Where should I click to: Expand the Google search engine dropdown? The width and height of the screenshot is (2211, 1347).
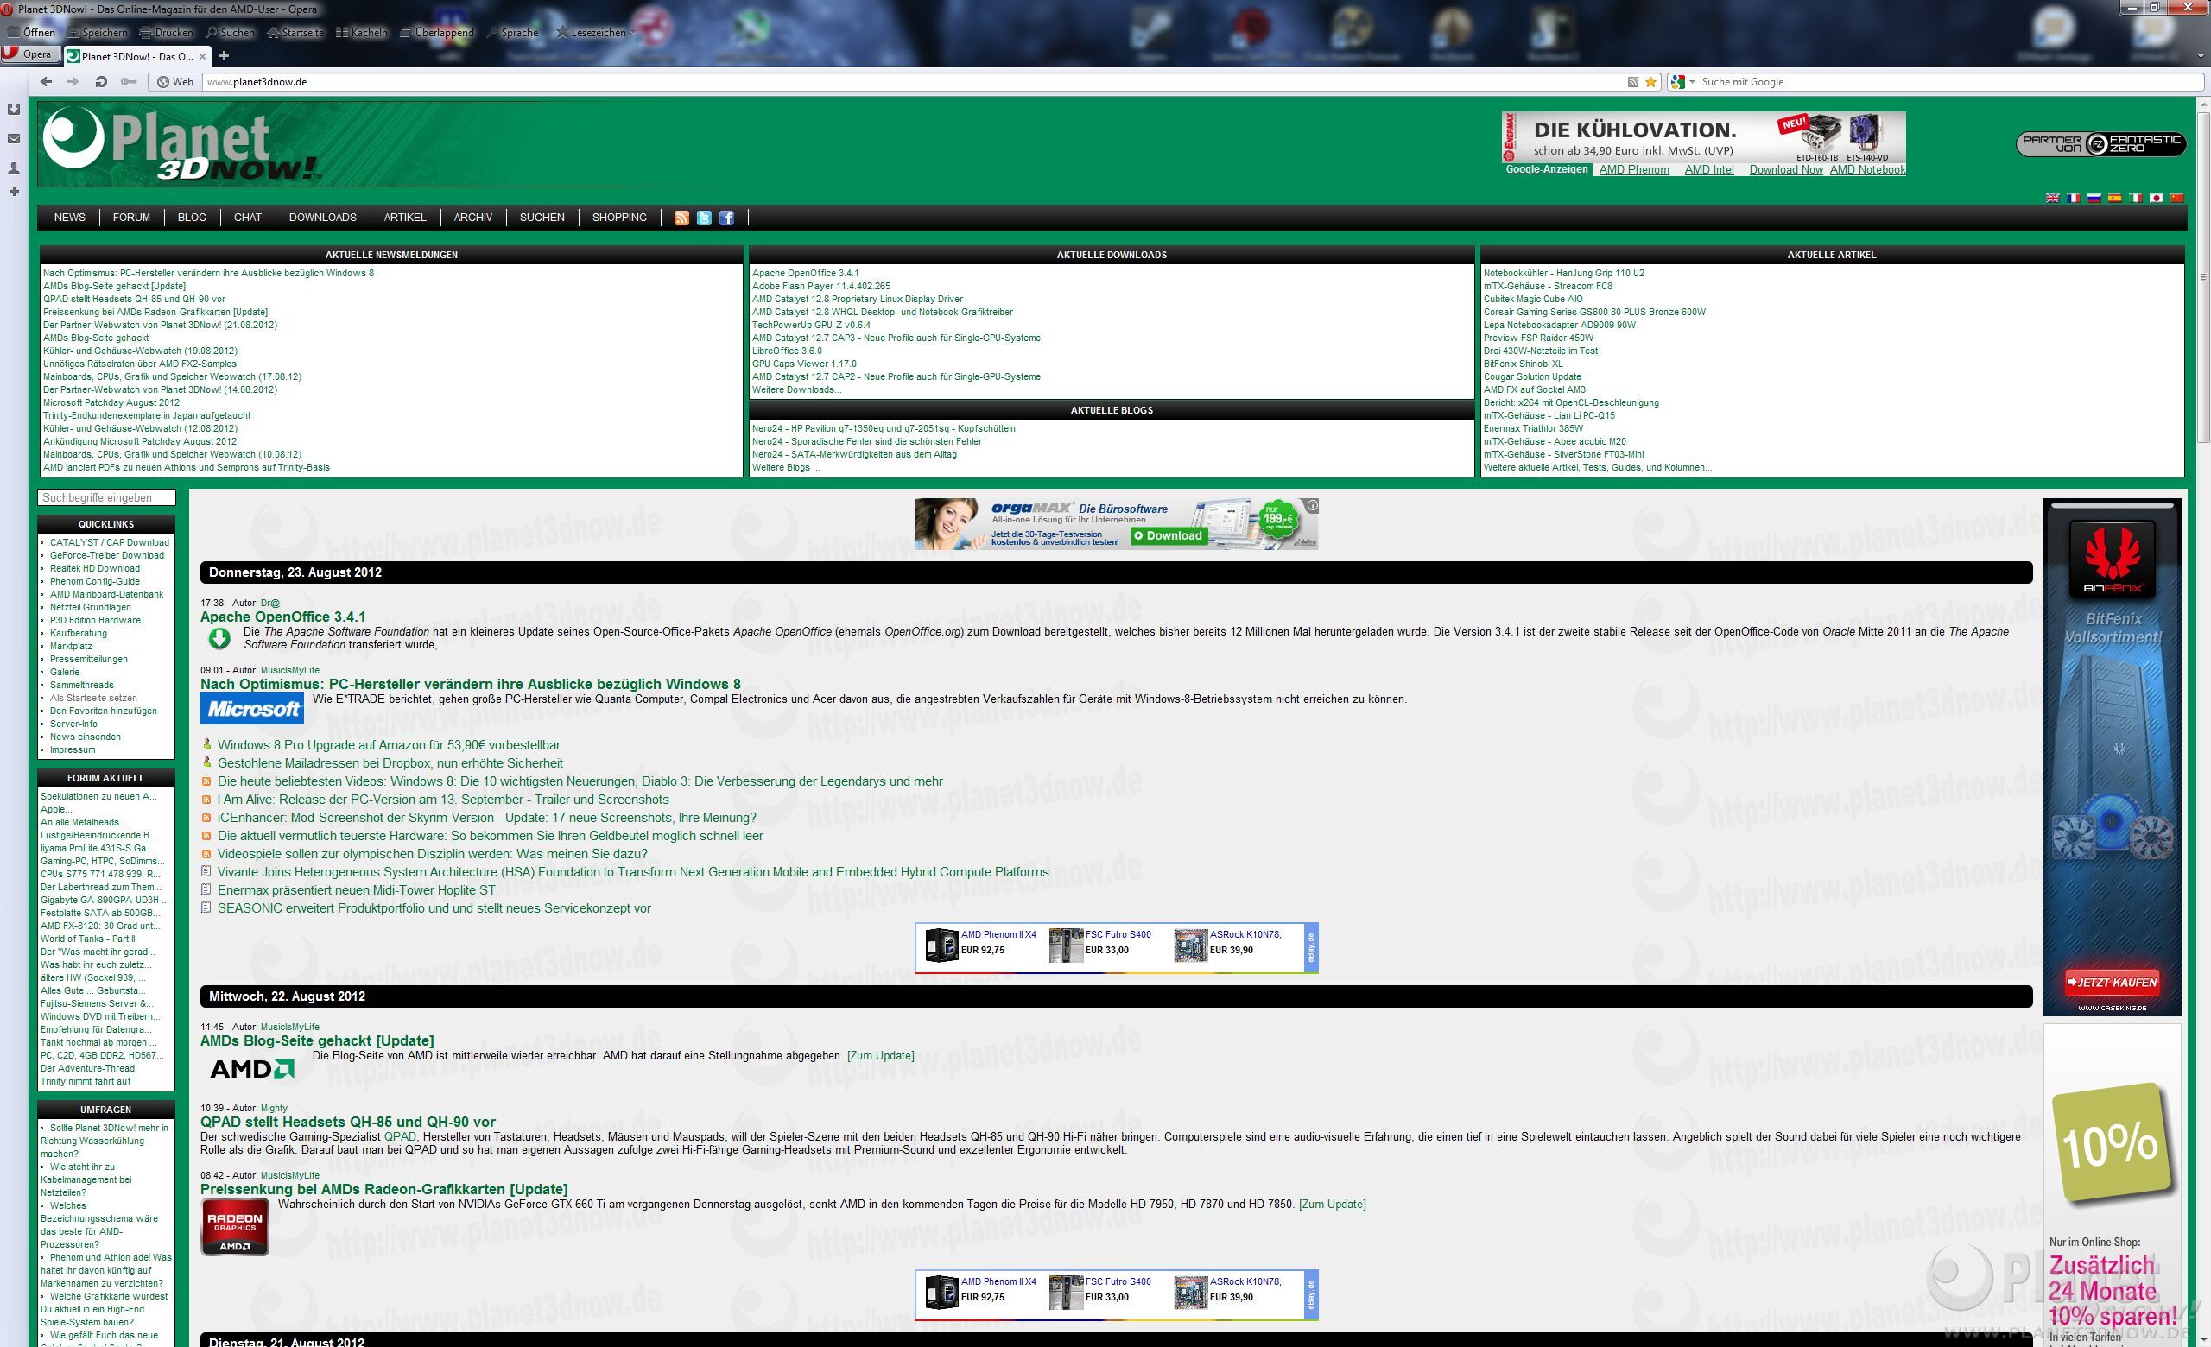click(1692, 82)
